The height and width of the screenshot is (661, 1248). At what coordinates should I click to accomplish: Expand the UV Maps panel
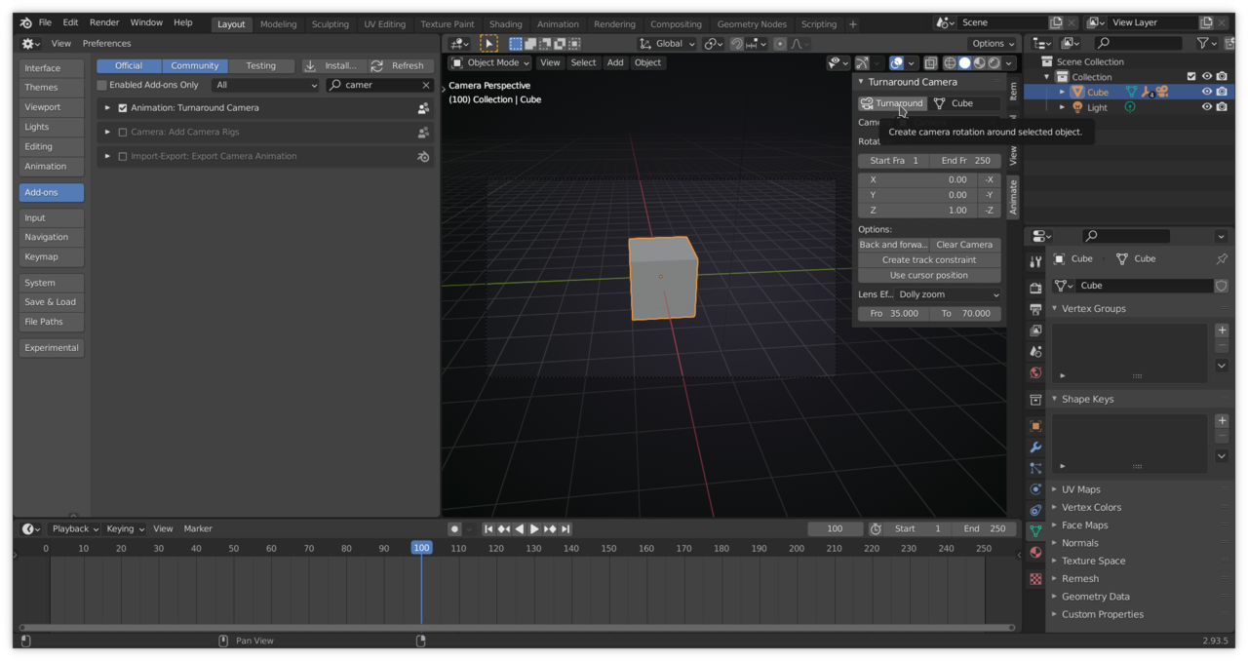tap(1080, 489)
